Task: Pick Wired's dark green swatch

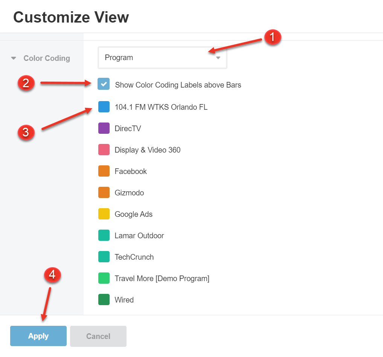Action: [x=104, y=300]
